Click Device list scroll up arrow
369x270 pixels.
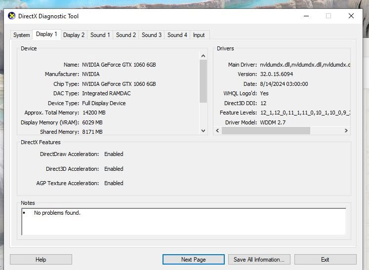click(x=204, y=56)
